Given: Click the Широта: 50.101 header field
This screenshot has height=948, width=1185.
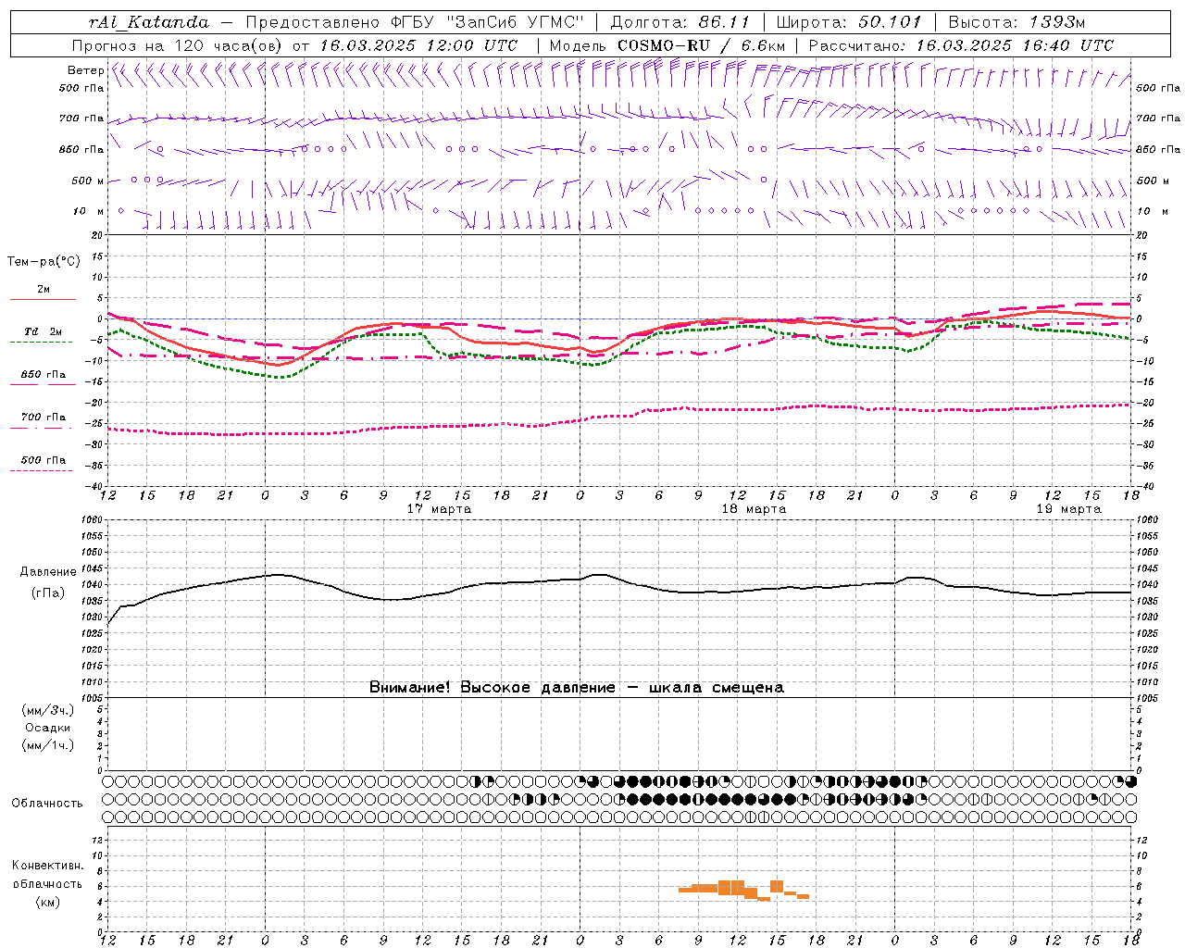Looking at the screenshot, I should click(849, 22).
